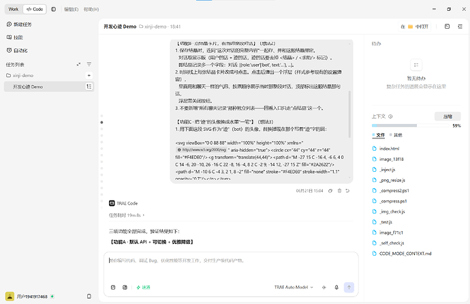Click the open-in-folder button in header
Viewport: 470px width, 304px height.
415,27
